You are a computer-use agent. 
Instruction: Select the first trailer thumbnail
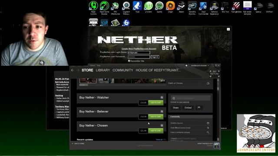(88, 81)
